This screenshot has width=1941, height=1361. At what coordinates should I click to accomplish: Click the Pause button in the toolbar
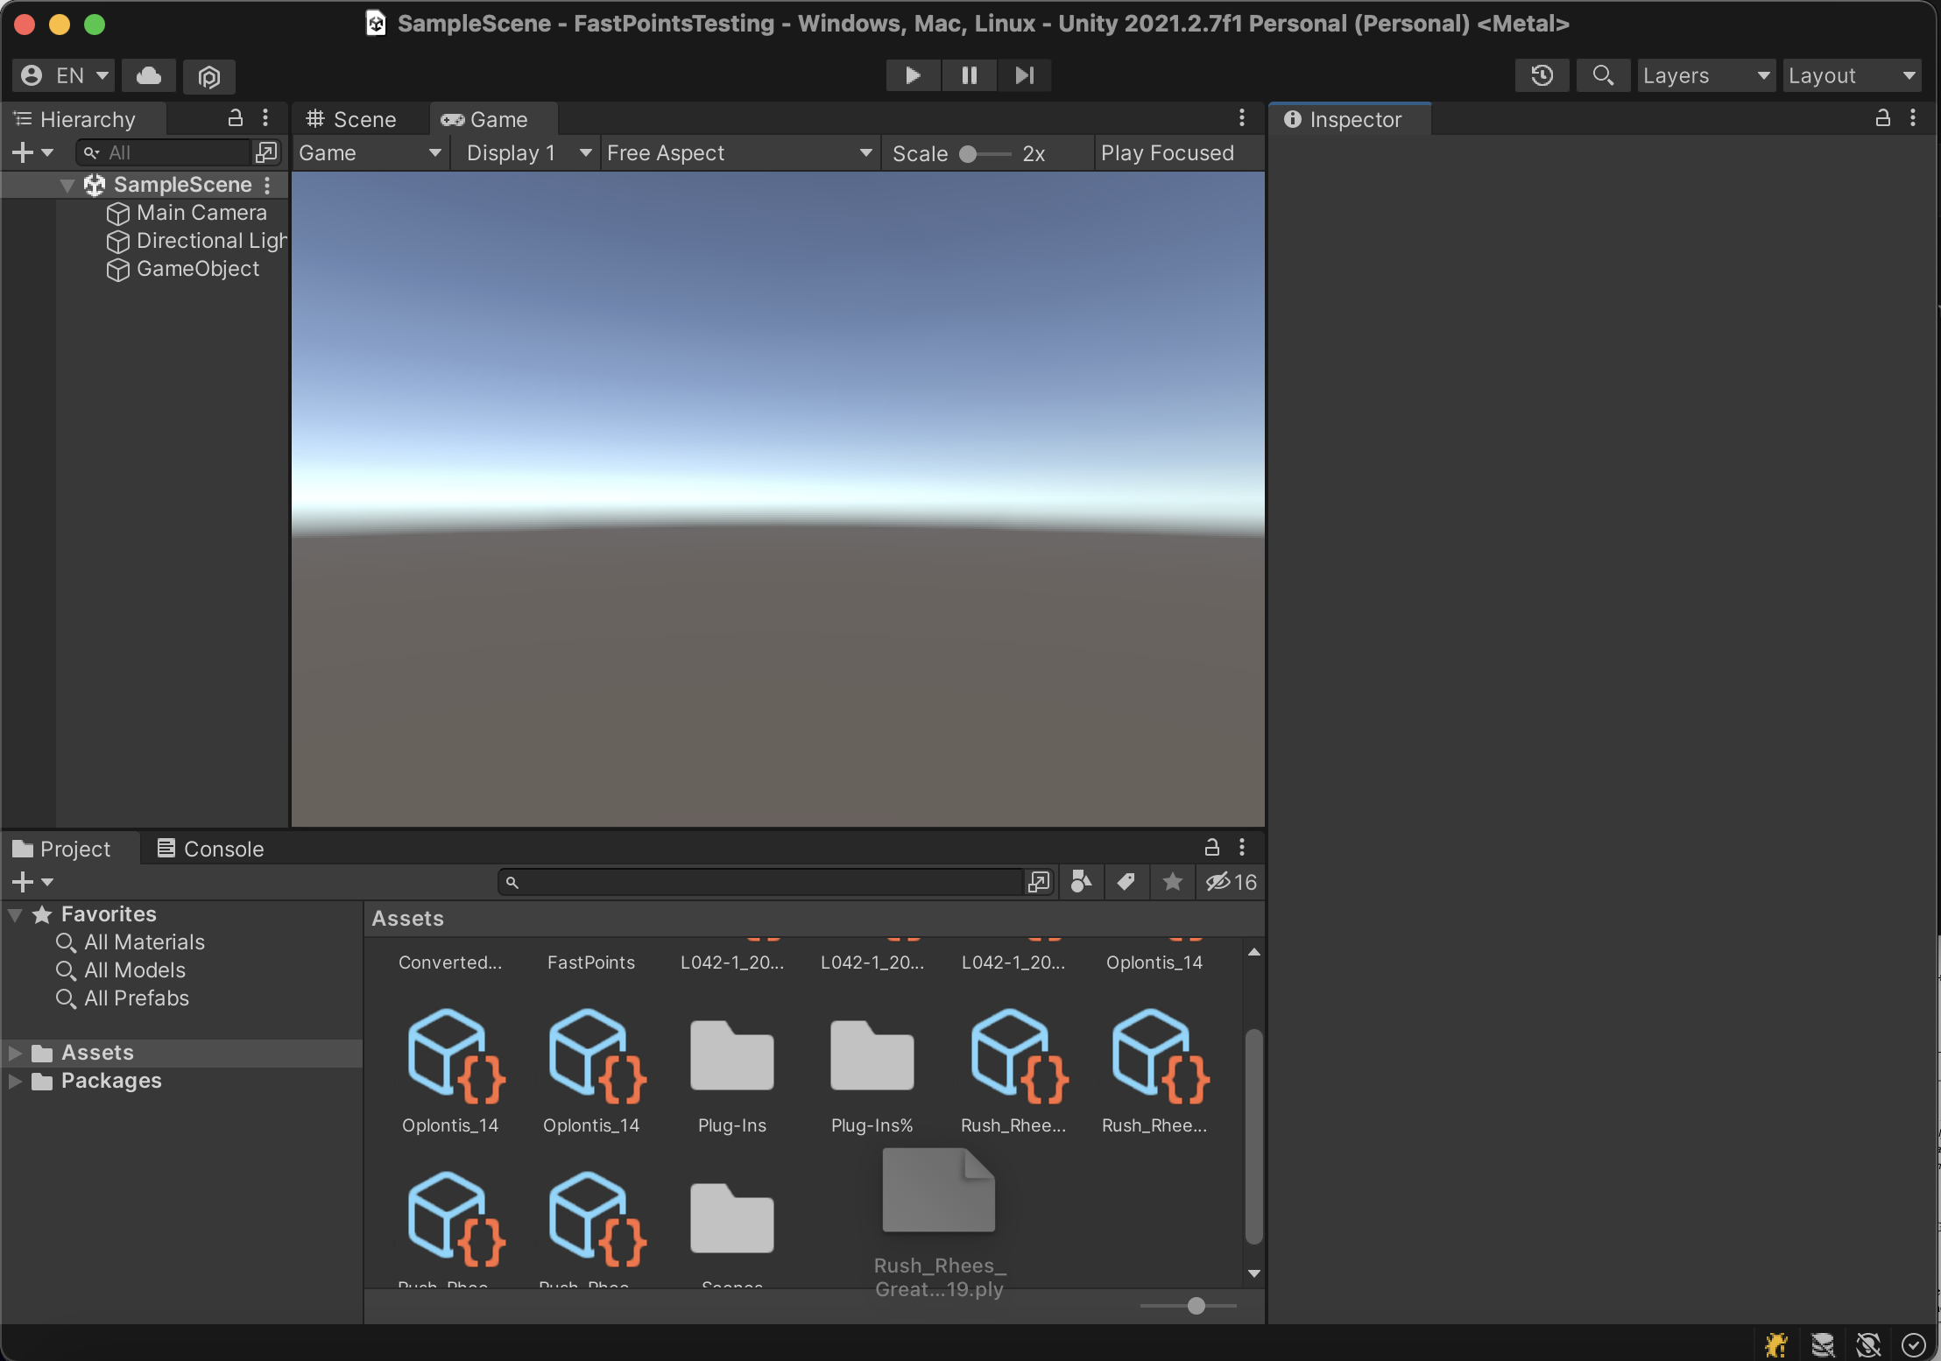coord(969,75)
